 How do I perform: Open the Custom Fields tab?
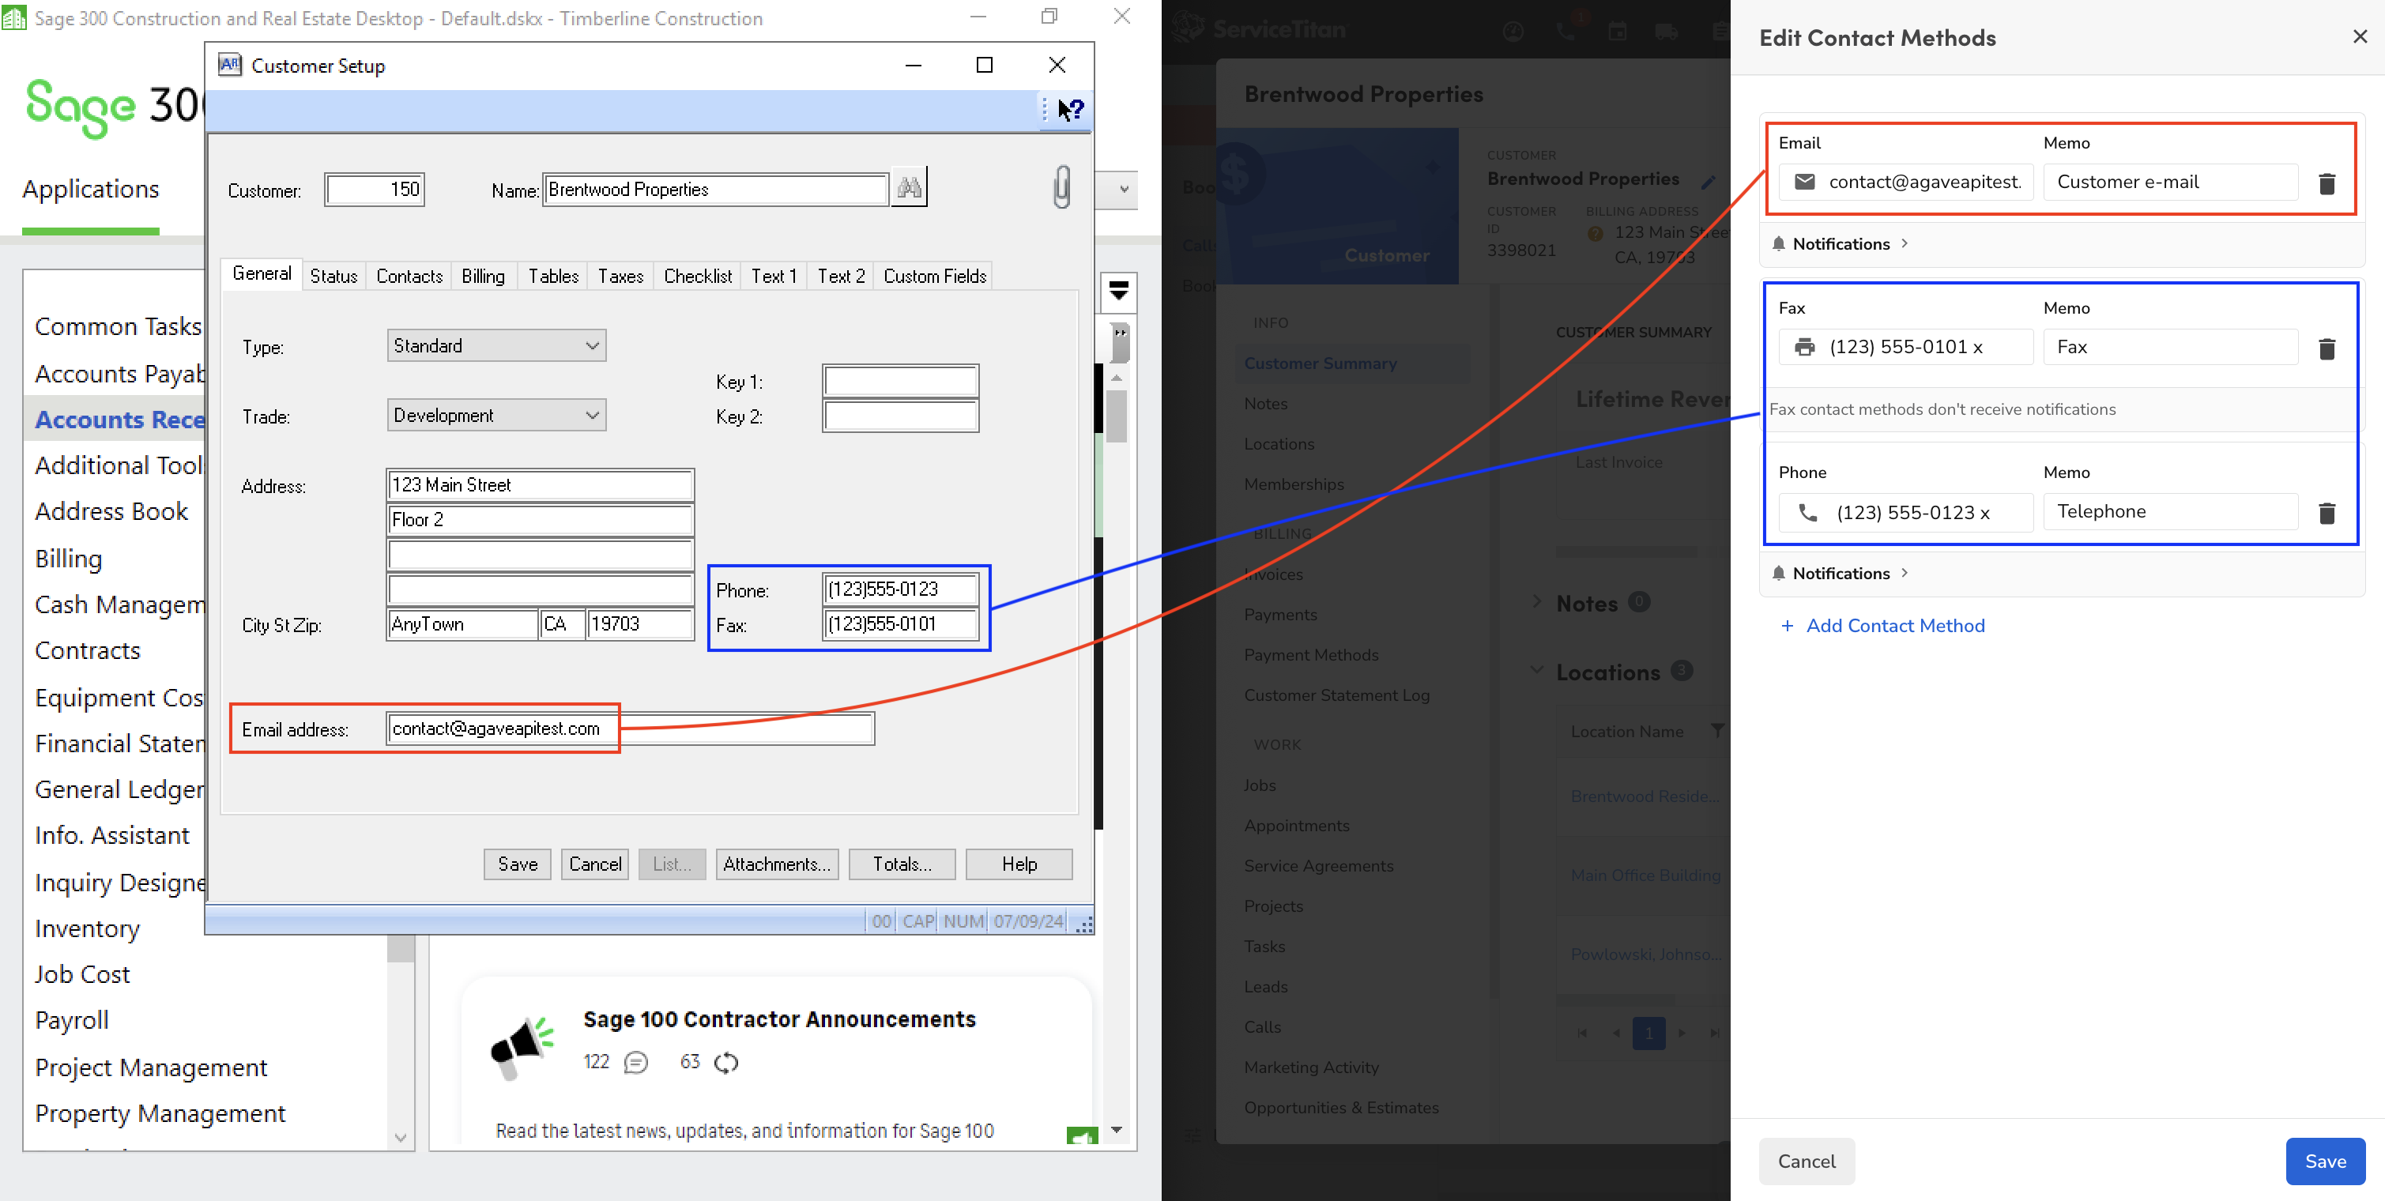[934, 276]
